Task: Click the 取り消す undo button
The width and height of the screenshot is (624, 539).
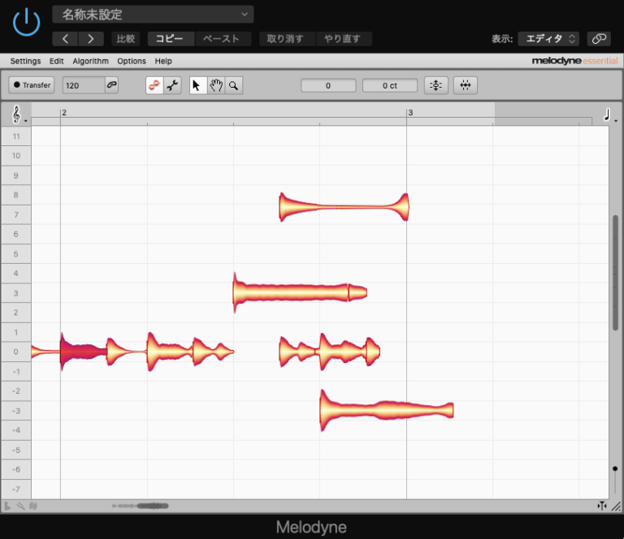Action: (284, 38)
